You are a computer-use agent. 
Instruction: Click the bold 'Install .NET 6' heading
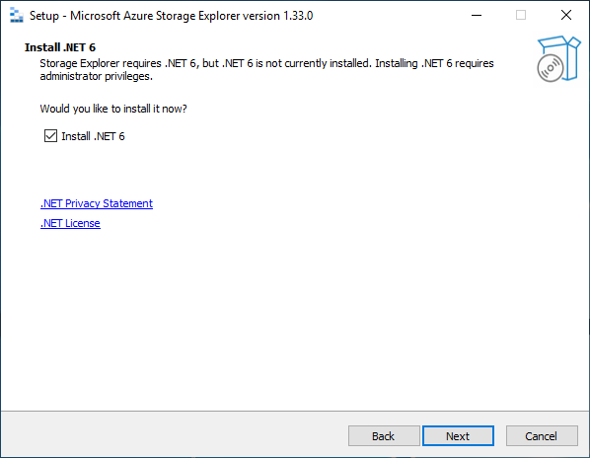(x=60, y=47)
